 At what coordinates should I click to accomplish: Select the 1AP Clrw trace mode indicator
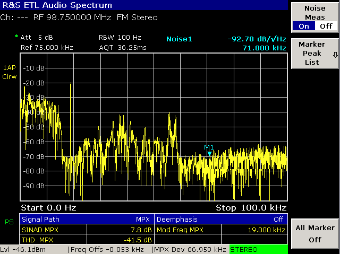(10, 72)
